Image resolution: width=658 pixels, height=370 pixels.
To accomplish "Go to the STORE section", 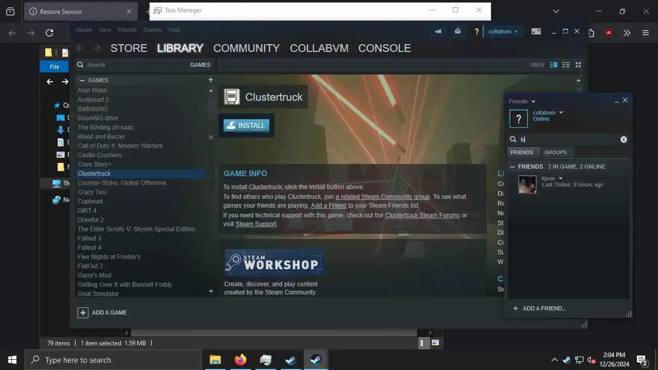I will (x=129, y=48).
